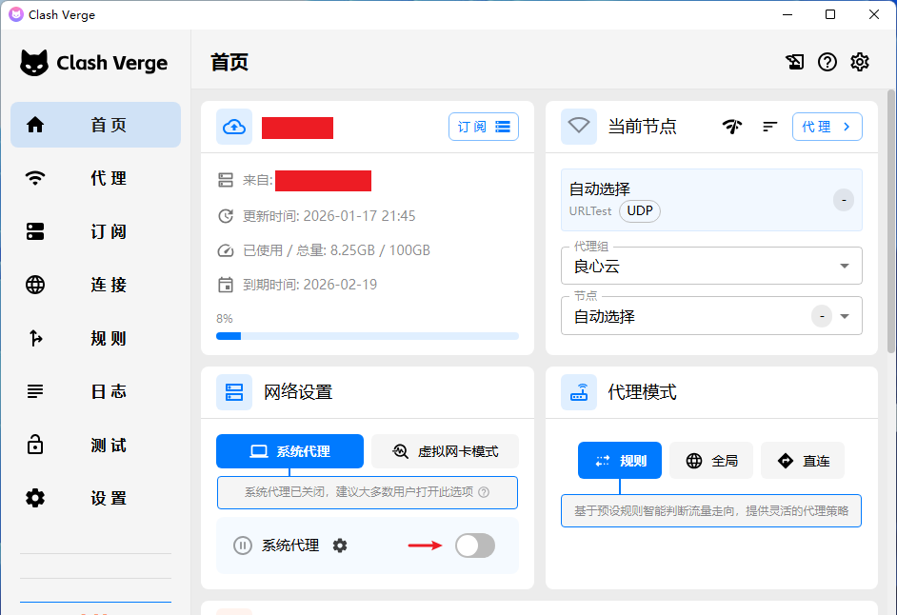Click the 来自 server icon

click(x=226, y=181)
